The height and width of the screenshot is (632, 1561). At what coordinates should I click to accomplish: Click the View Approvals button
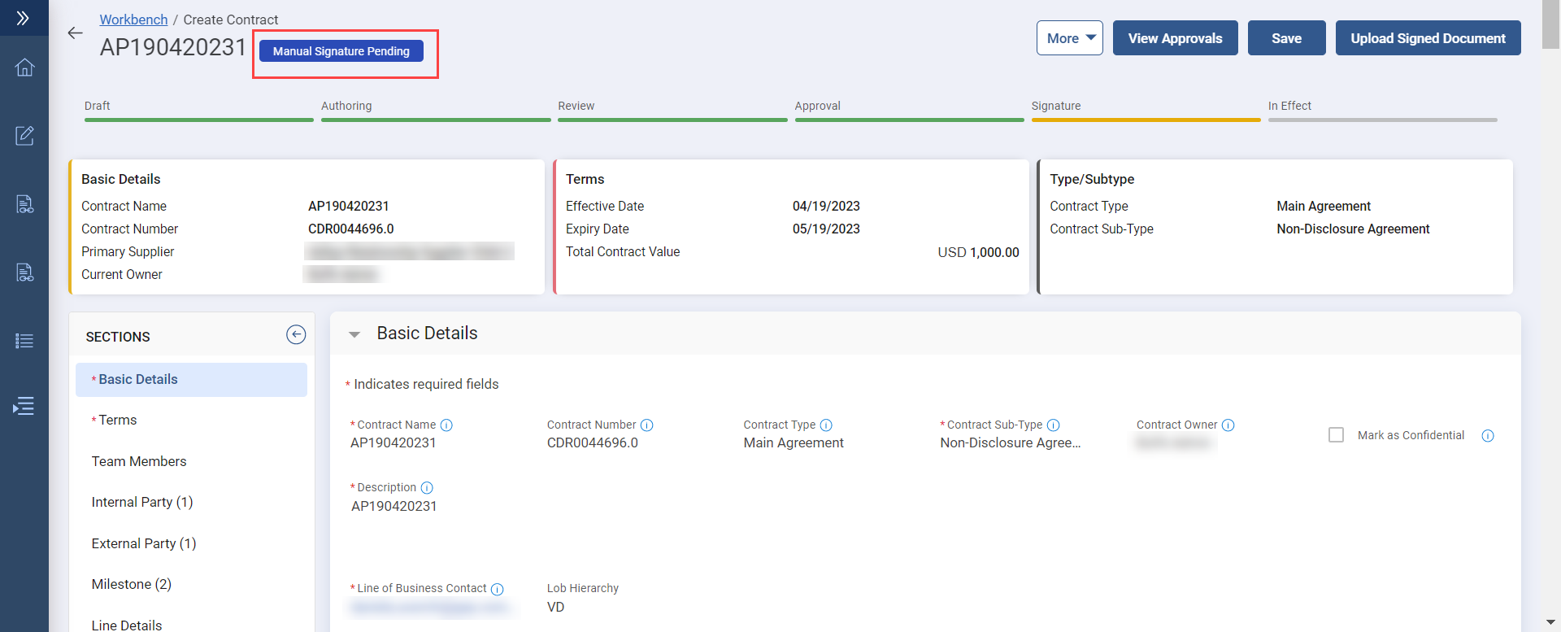tap(1175, 38)
